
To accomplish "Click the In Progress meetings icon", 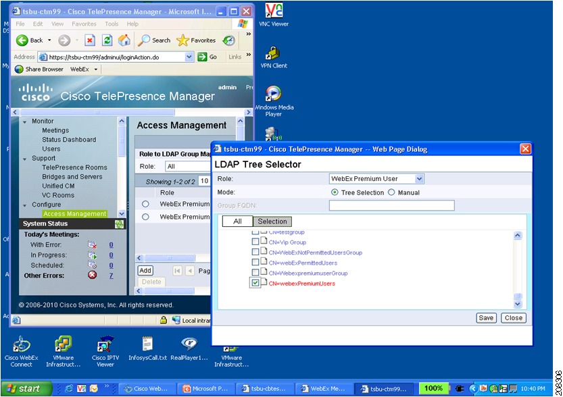I will 93,255.
